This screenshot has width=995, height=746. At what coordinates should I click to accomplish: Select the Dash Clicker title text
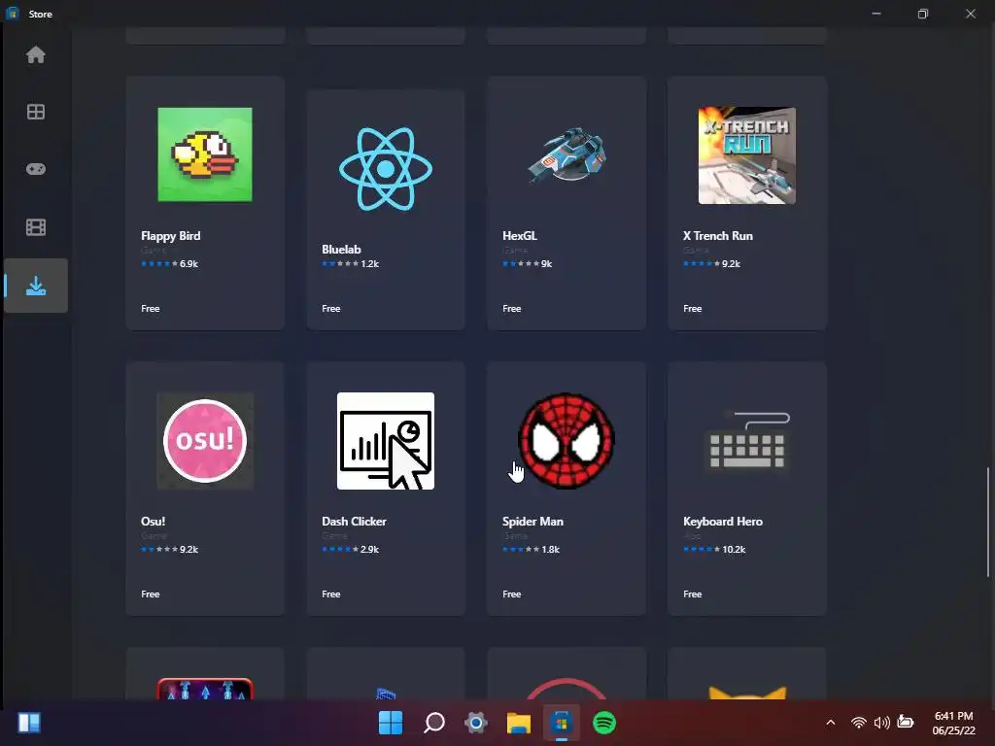pyautogui.click(x=354, y=522)
